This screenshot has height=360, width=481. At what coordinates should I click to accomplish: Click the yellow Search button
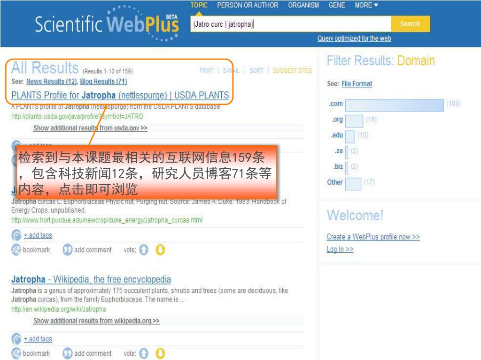point(411,24)
